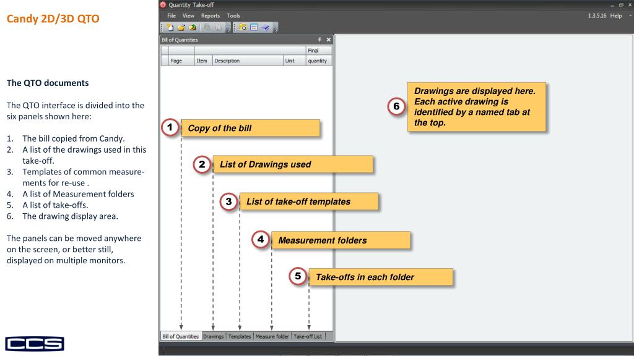Click the Unit column header
The image size is (634, 356).
(294, 61)
